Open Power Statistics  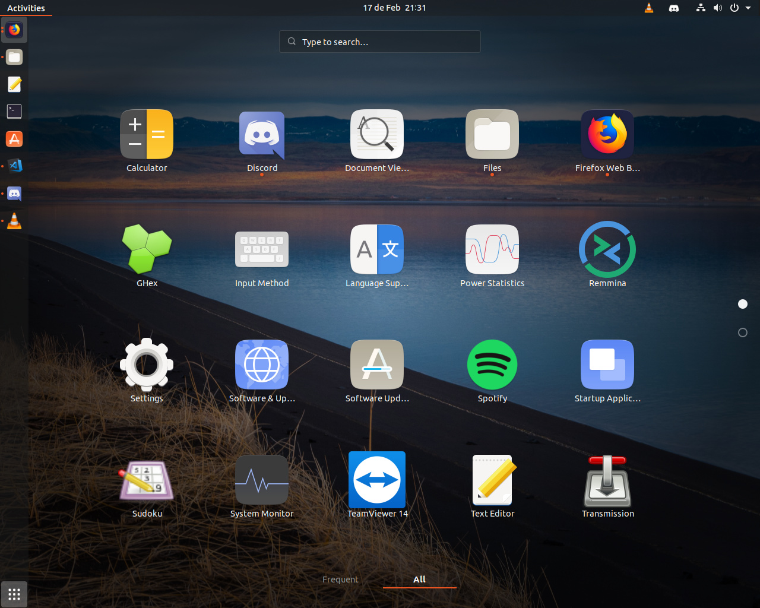point(492,249)
